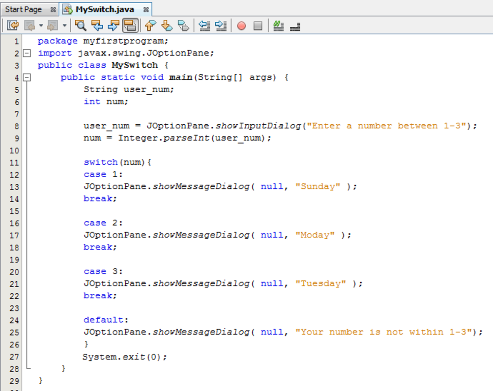Viewport: 493px width, 391px height.
Task: Click "case 2:" label
Action: (x=103, y=223)
